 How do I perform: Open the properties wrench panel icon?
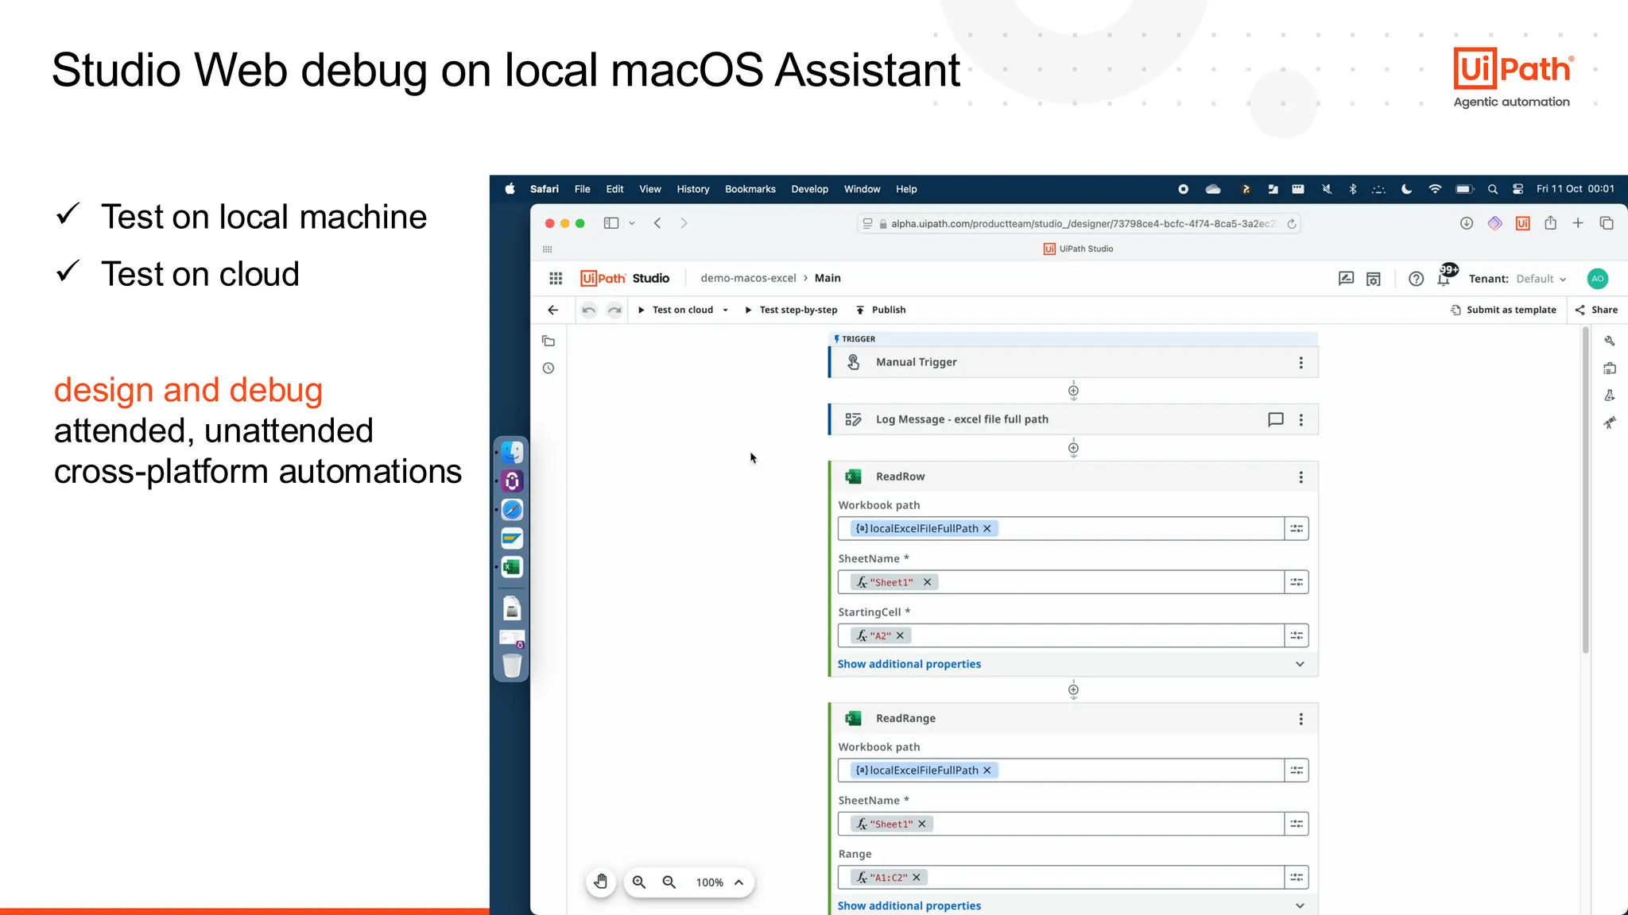1610,341
